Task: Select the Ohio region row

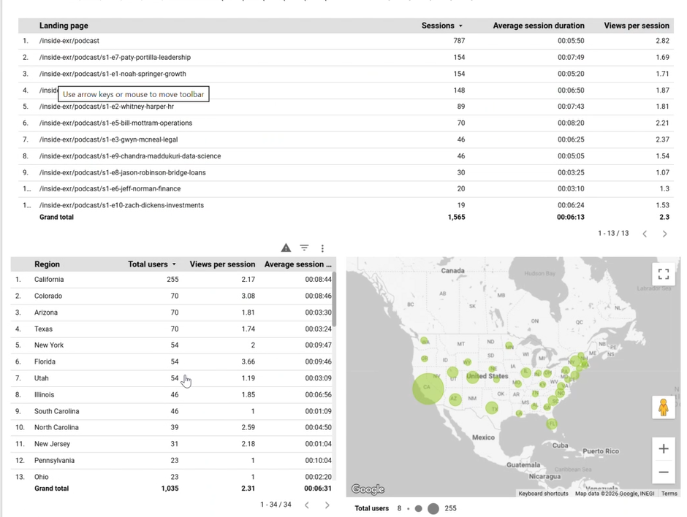Action: [172, 477]
